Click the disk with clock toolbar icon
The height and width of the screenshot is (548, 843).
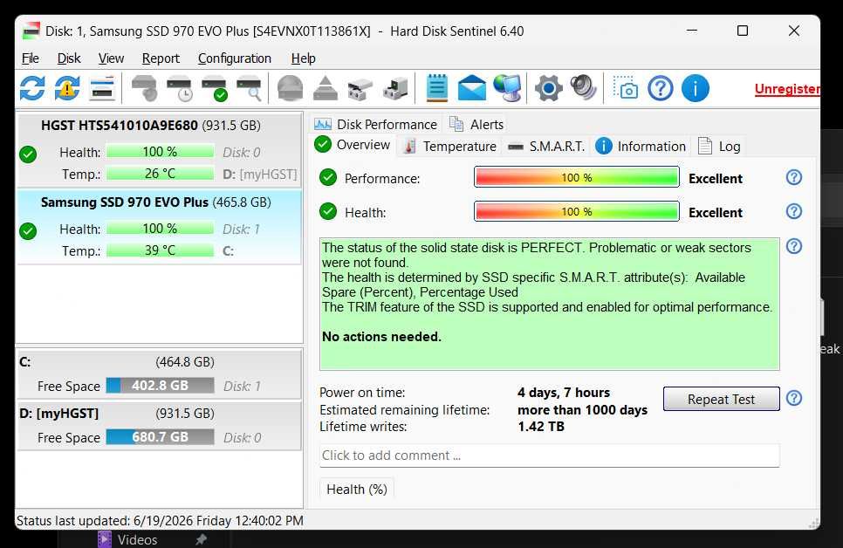179,89
